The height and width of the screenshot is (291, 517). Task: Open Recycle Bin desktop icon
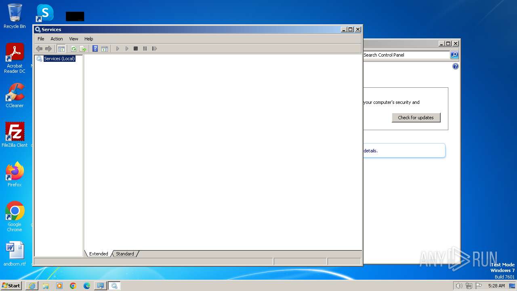point(15,16)
